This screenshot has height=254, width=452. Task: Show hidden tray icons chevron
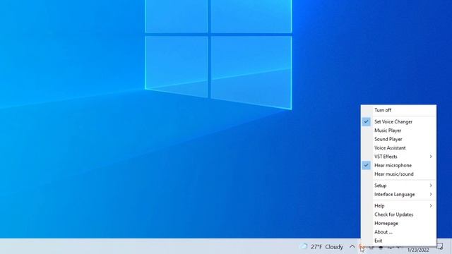352,246
